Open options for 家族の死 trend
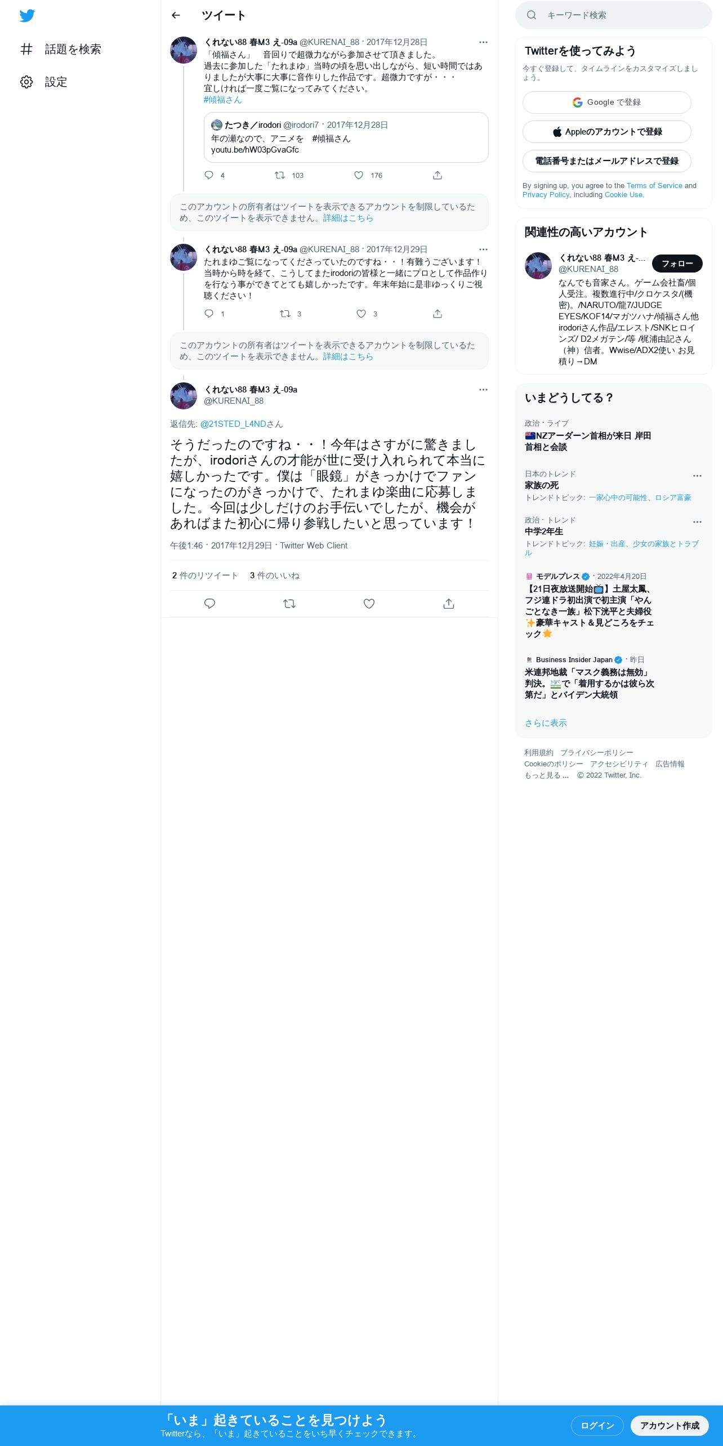This screenshot has width=723, height=1446. click(x=697, y=476)
